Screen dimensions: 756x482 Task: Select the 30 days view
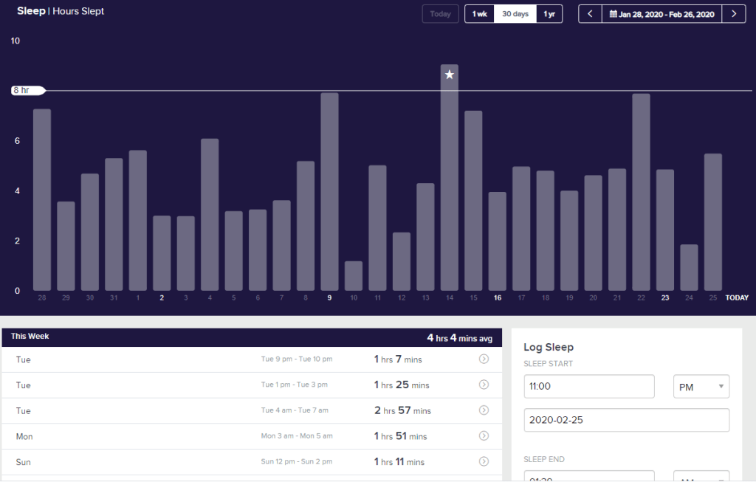[515, 14]
